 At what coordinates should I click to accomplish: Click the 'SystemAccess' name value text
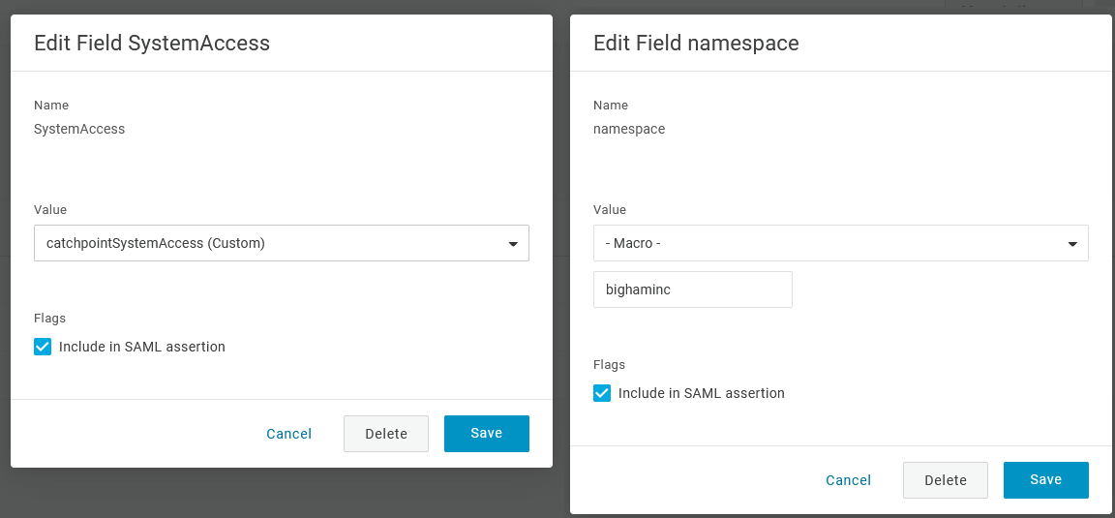click(79, 129)
